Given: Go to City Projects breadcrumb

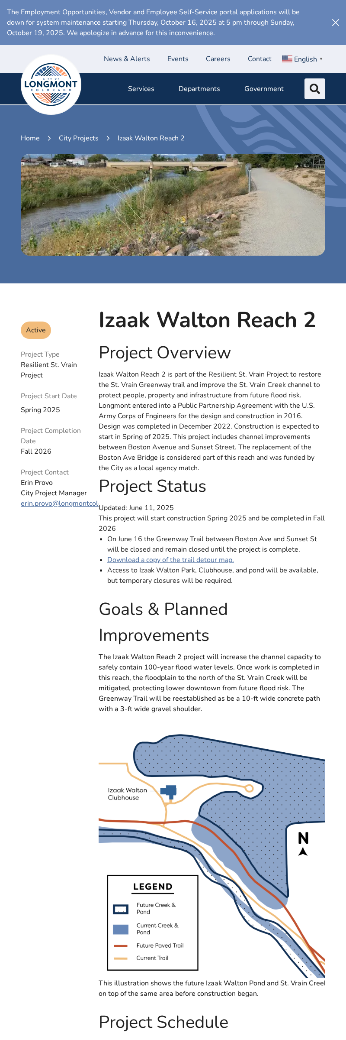Looking at the screenshot, I should tap(79, 138).
